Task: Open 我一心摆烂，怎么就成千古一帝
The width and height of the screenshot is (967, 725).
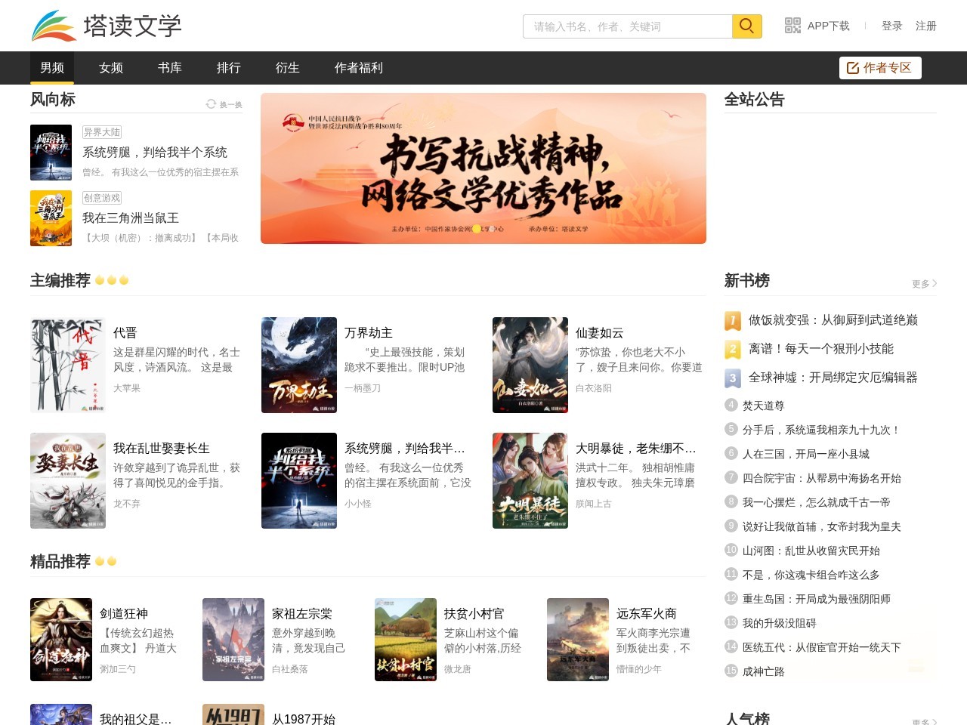Action: tap(817, 503)
